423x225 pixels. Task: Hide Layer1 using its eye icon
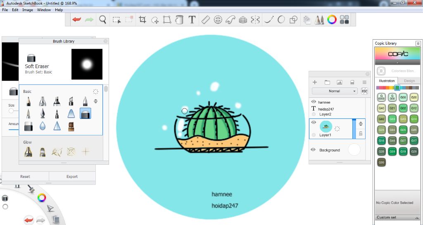[x=314, y=122]
